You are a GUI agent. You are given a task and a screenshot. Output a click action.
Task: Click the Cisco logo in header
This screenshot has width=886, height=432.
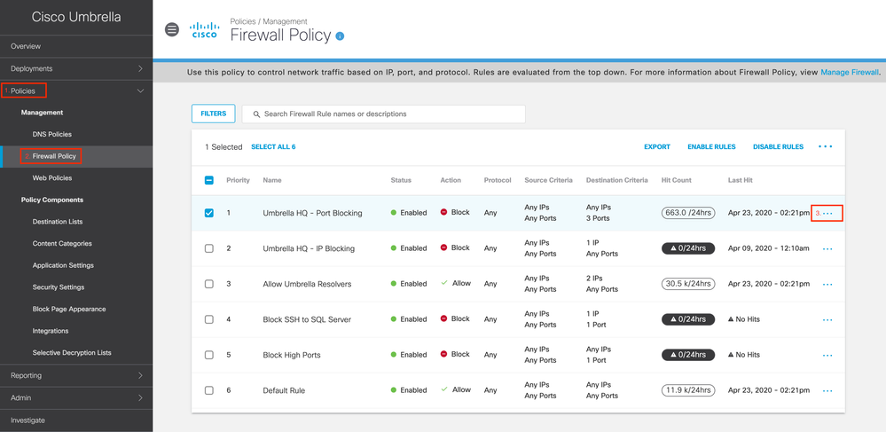(205, 30)
